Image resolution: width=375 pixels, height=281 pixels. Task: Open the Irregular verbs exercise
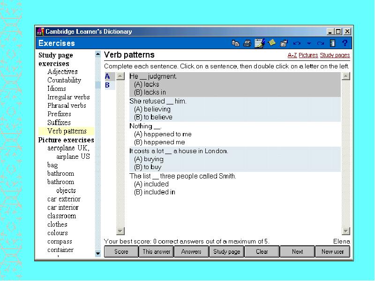(x=68, y=97)
